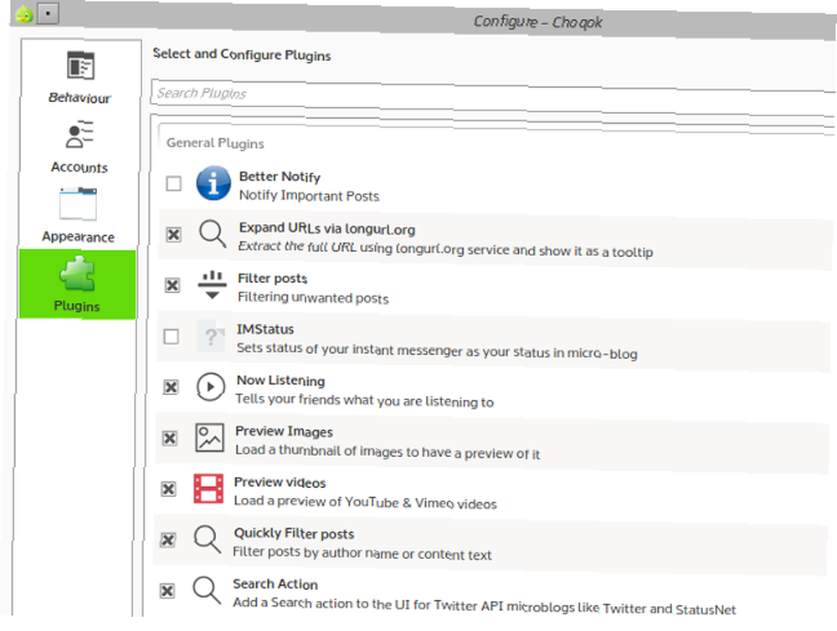The width and height of the screenshot is (837, 631).
Task: Select the "IMStatus" plugin title
Action: point(265,329)
